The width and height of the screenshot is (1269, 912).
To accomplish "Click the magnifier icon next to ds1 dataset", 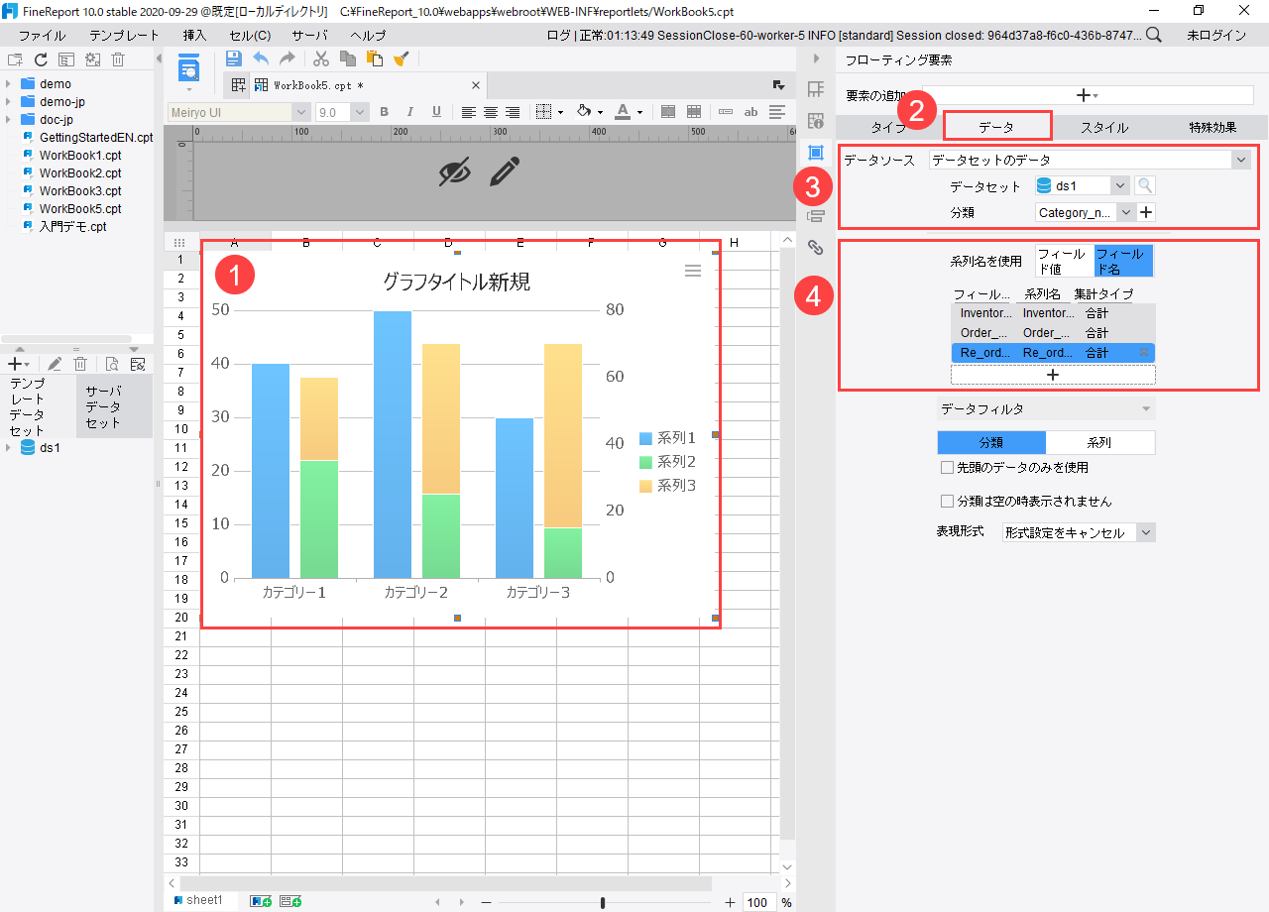I will pos(1145,185).
